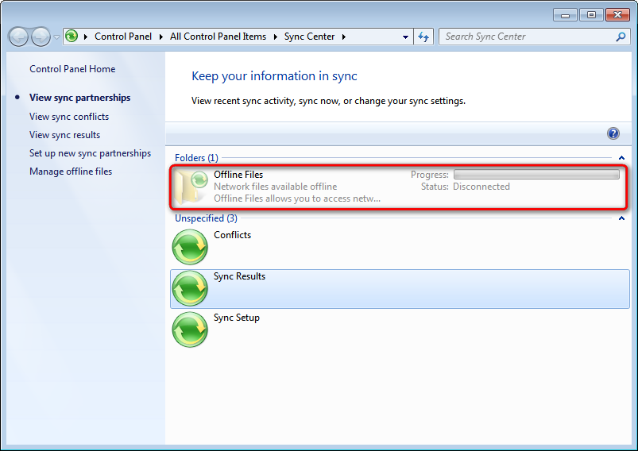
Task: Select the Sync Setup item label
Action: (x=237, y=318)
